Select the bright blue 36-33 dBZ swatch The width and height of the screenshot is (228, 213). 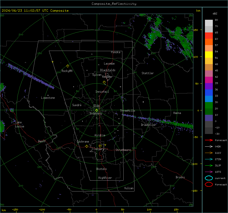click(209, 92)
